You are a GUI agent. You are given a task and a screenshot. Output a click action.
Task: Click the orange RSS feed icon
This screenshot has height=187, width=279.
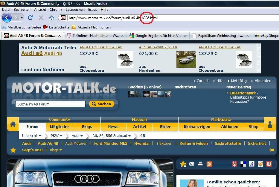209,164
